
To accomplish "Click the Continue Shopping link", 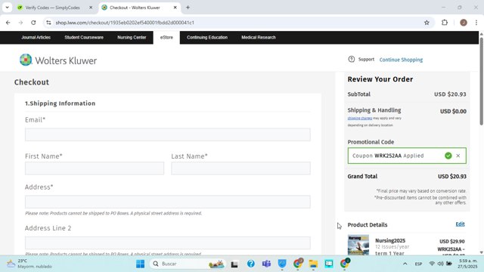I will (x=401, y=60).
